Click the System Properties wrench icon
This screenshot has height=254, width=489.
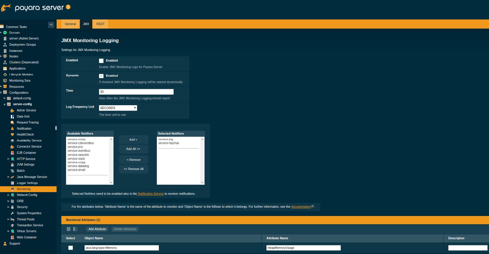(x=12, y=213)
